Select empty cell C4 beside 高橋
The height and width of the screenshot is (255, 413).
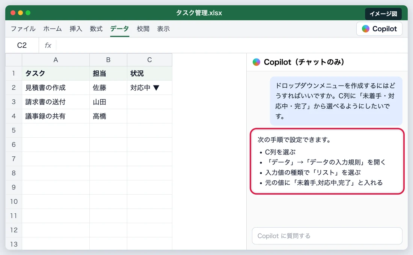149,116
